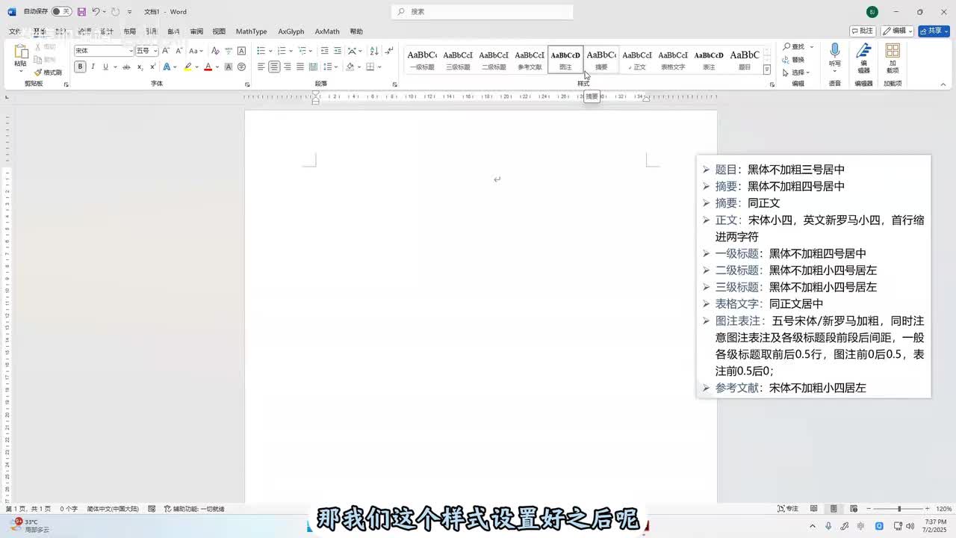Screen dimensions: 956x538
Task: Click the Character Border (boxed A) icon
Action: (241, 51)
